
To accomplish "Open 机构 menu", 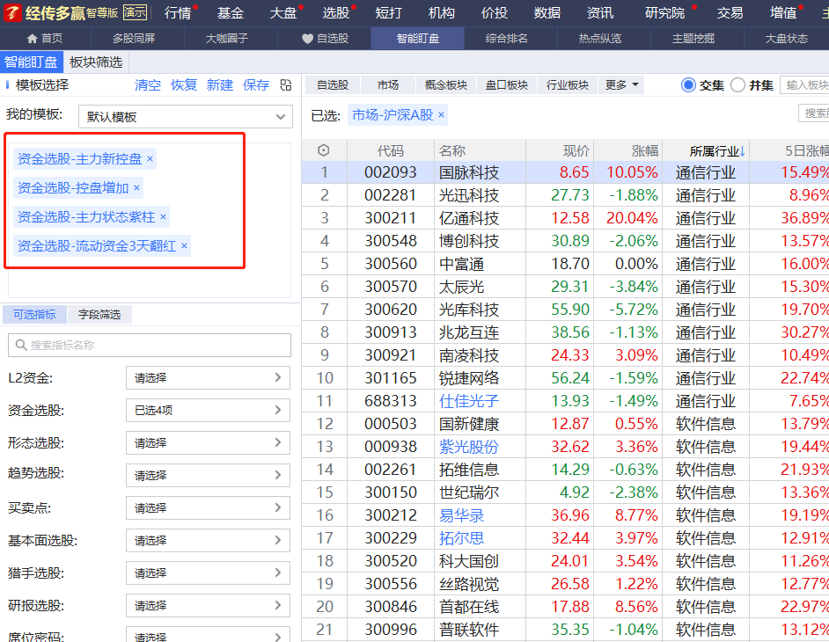I will [442, 12].
